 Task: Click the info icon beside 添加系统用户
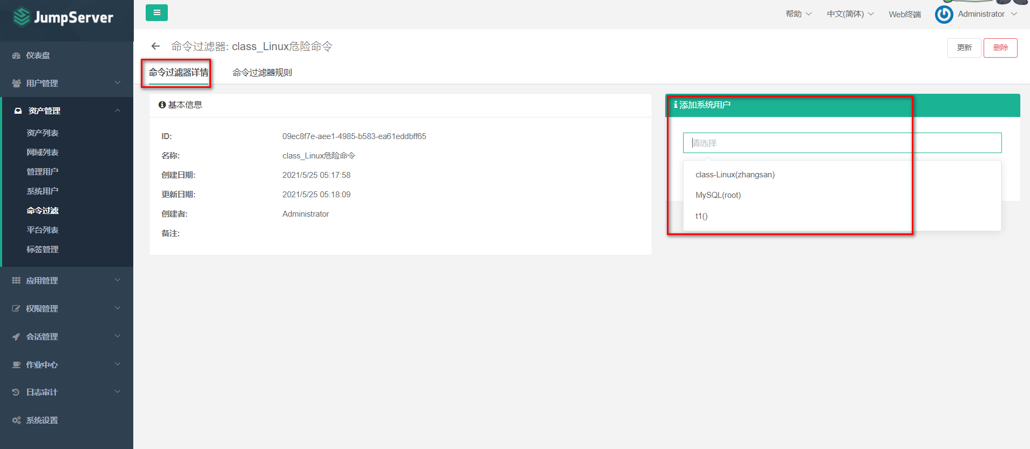tap(676, 105)
